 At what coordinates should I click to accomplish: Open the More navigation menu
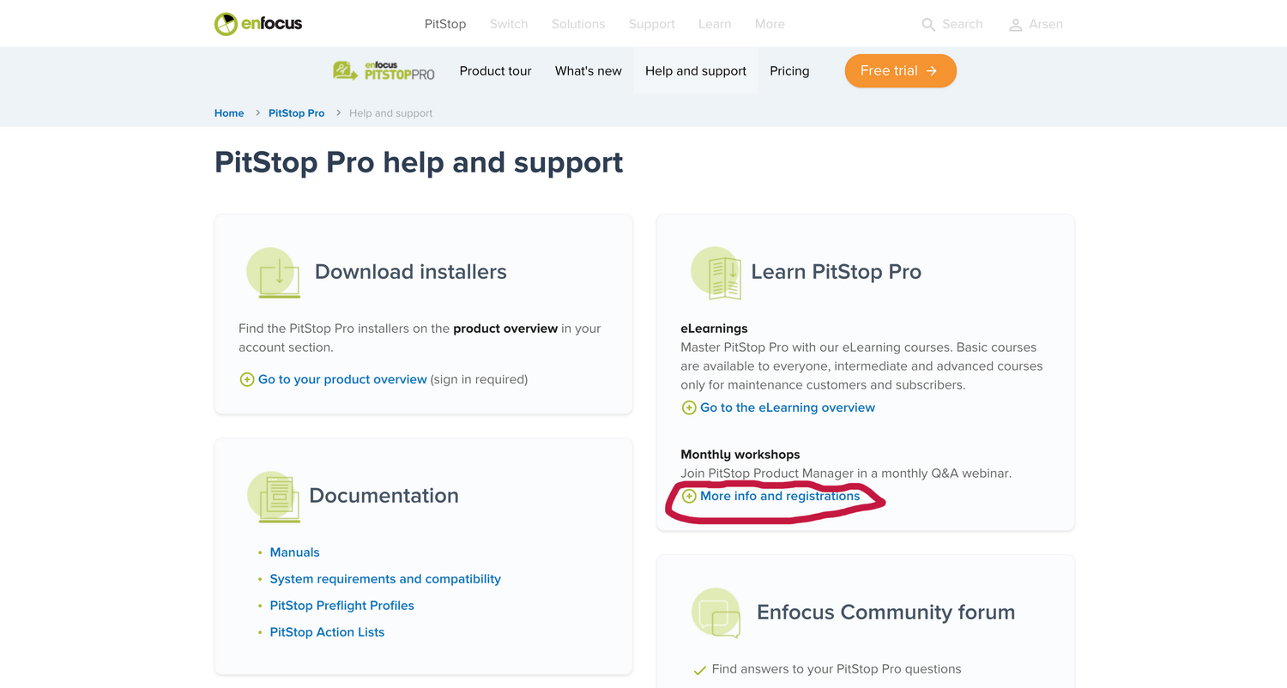[x=770, y=24]
